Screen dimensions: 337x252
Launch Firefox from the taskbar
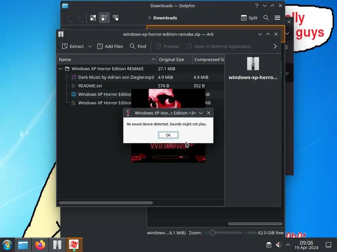pos(40,245)
